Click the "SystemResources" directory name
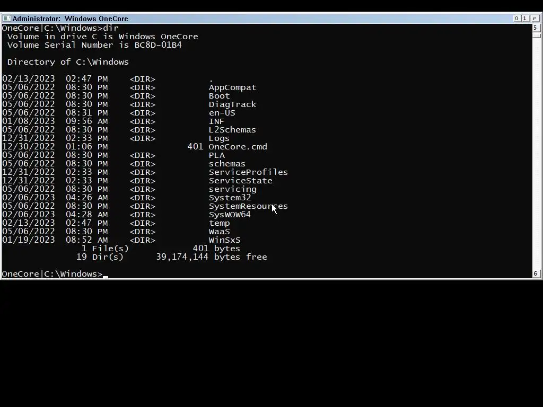The image size is (543, 407). pyautogui.click(x=248, y=206)
